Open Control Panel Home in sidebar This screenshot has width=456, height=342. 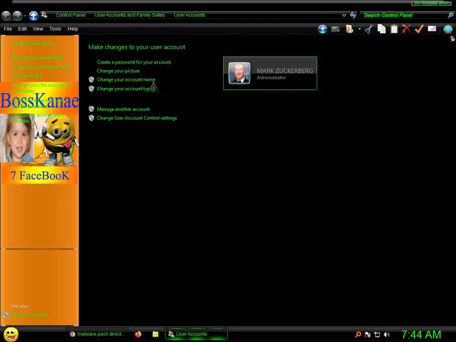[x=33, y=44]
